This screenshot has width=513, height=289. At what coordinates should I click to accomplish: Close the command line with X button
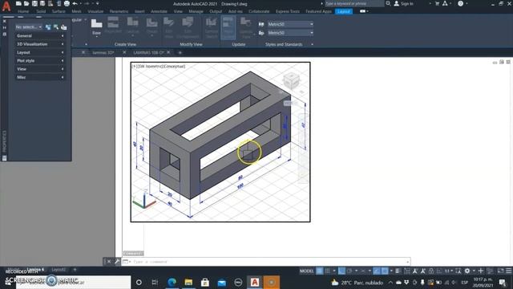coord(109,262)
